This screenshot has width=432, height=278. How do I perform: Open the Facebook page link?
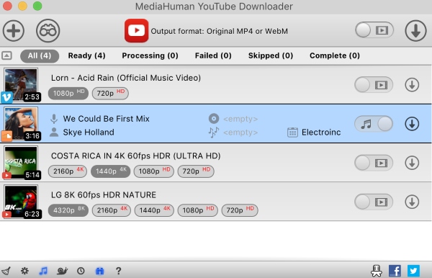click(395, 271)
